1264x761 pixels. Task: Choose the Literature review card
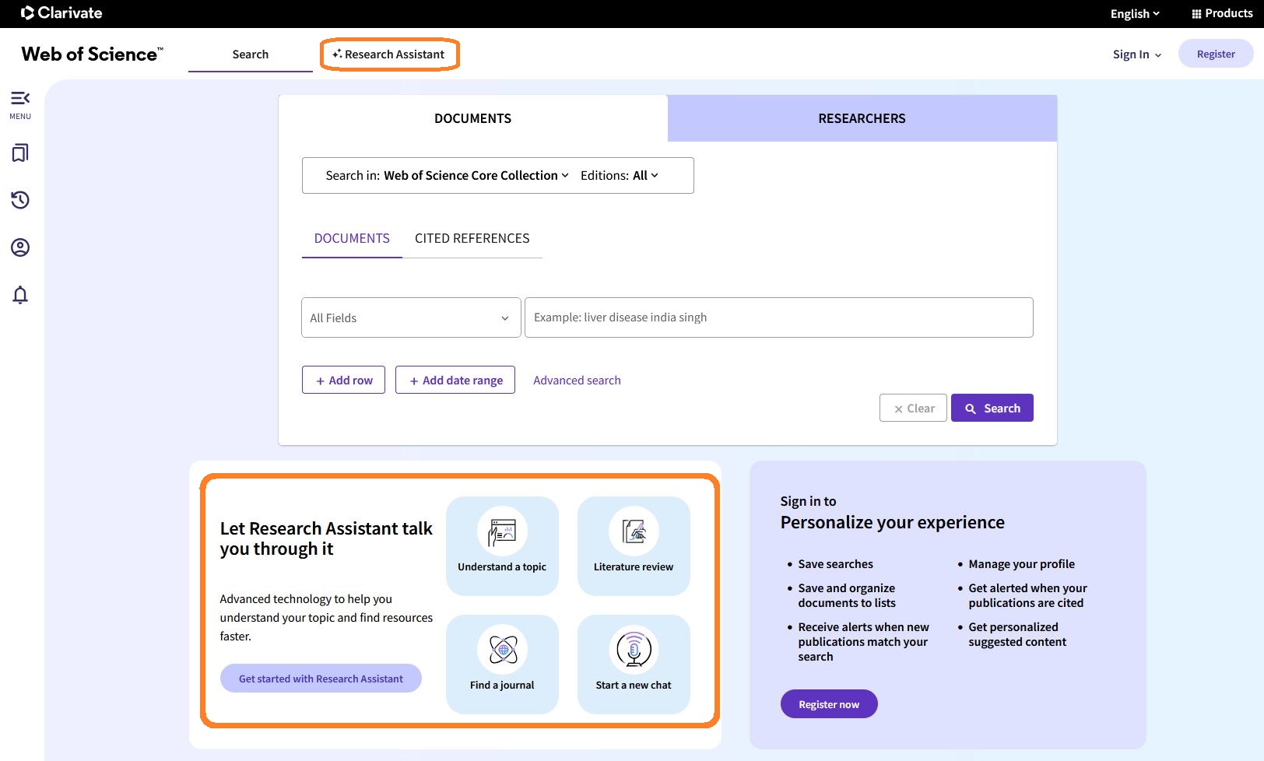coord(634,546)
